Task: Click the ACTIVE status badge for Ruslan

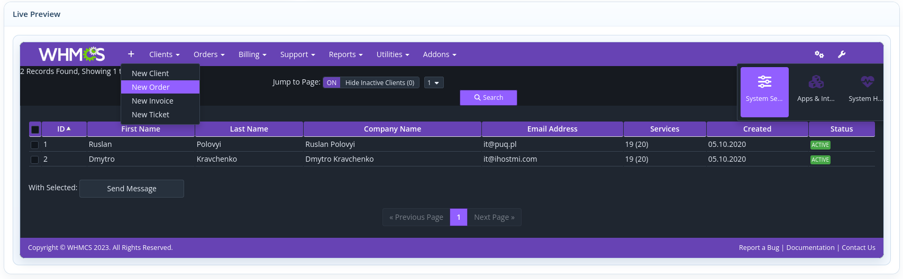Action: [x=820, y=145]
